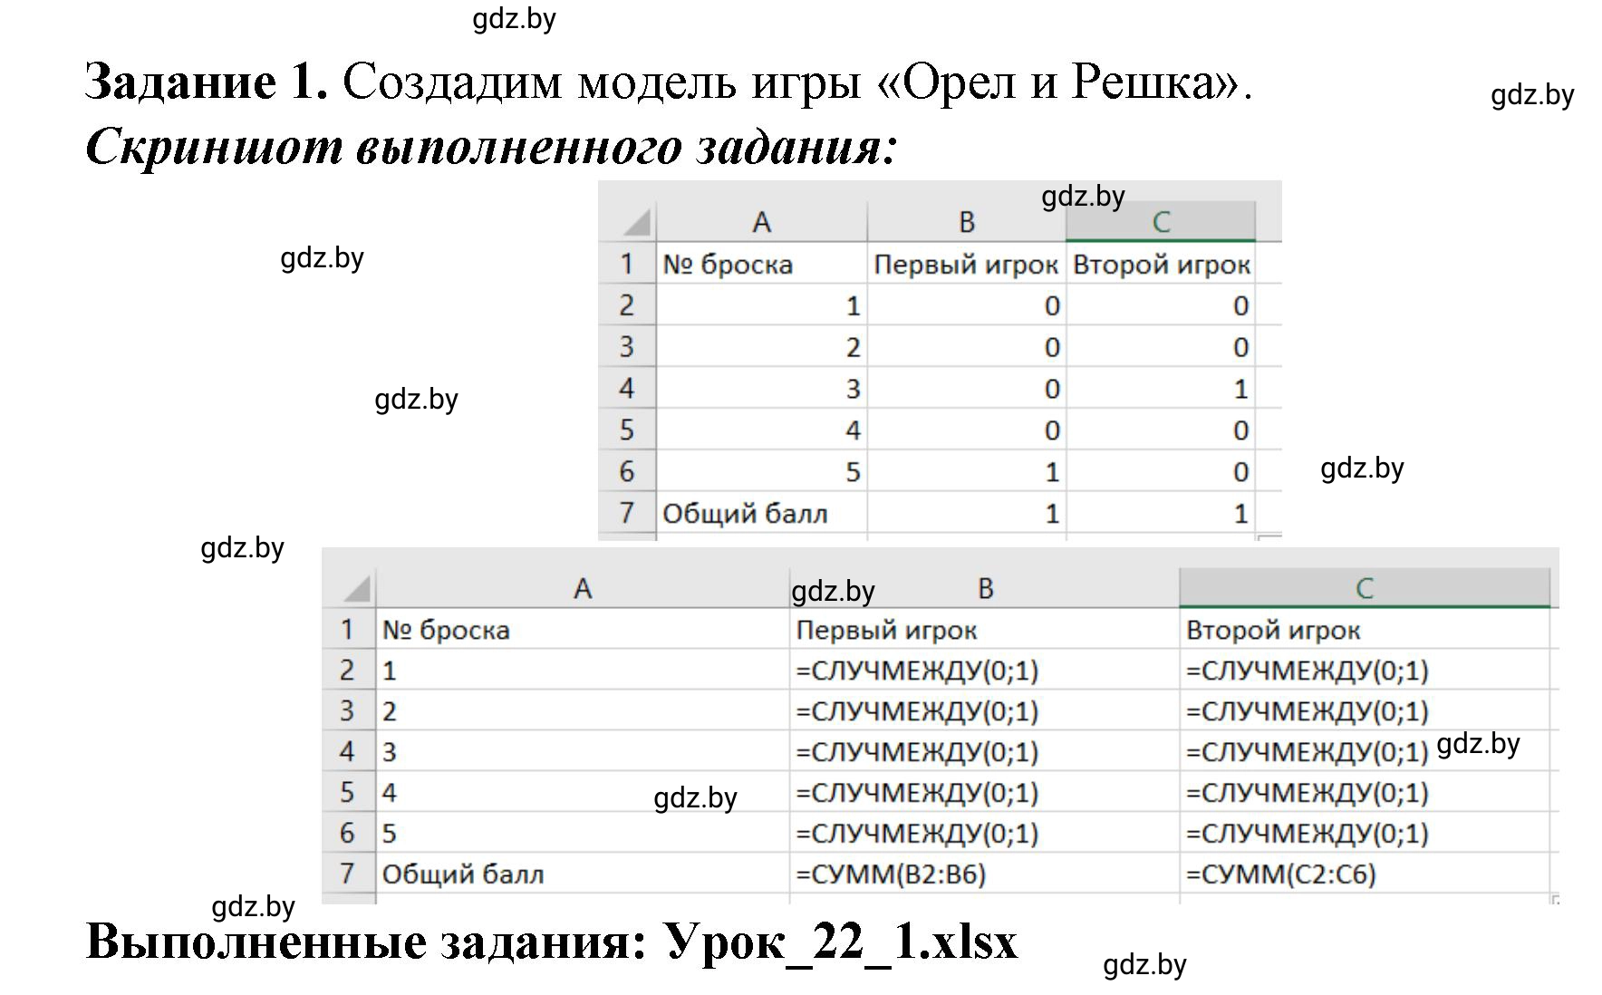Select cell B7 total value in the upper table
This screenshot has width=1602, height=995.
(x=966, y=513)
